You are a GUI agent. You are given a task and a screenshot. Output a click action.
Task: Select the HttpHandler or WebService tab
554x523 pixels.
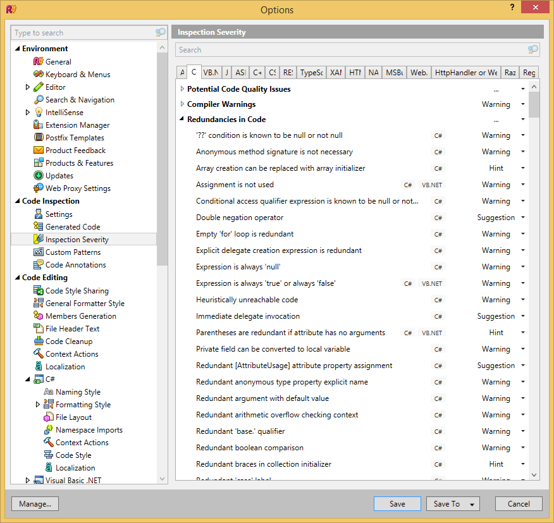click(466, 73)
